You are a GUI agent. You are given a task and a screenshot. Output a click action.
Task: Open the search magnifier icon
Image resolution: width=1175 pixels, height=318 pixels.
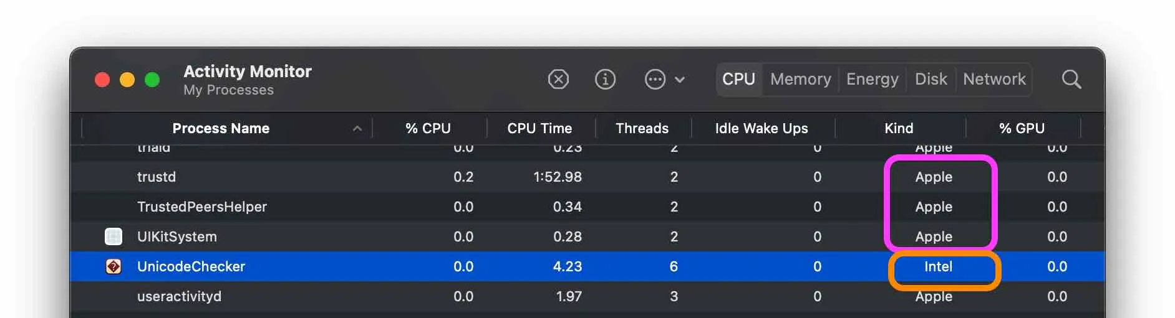pos(1071,80)
